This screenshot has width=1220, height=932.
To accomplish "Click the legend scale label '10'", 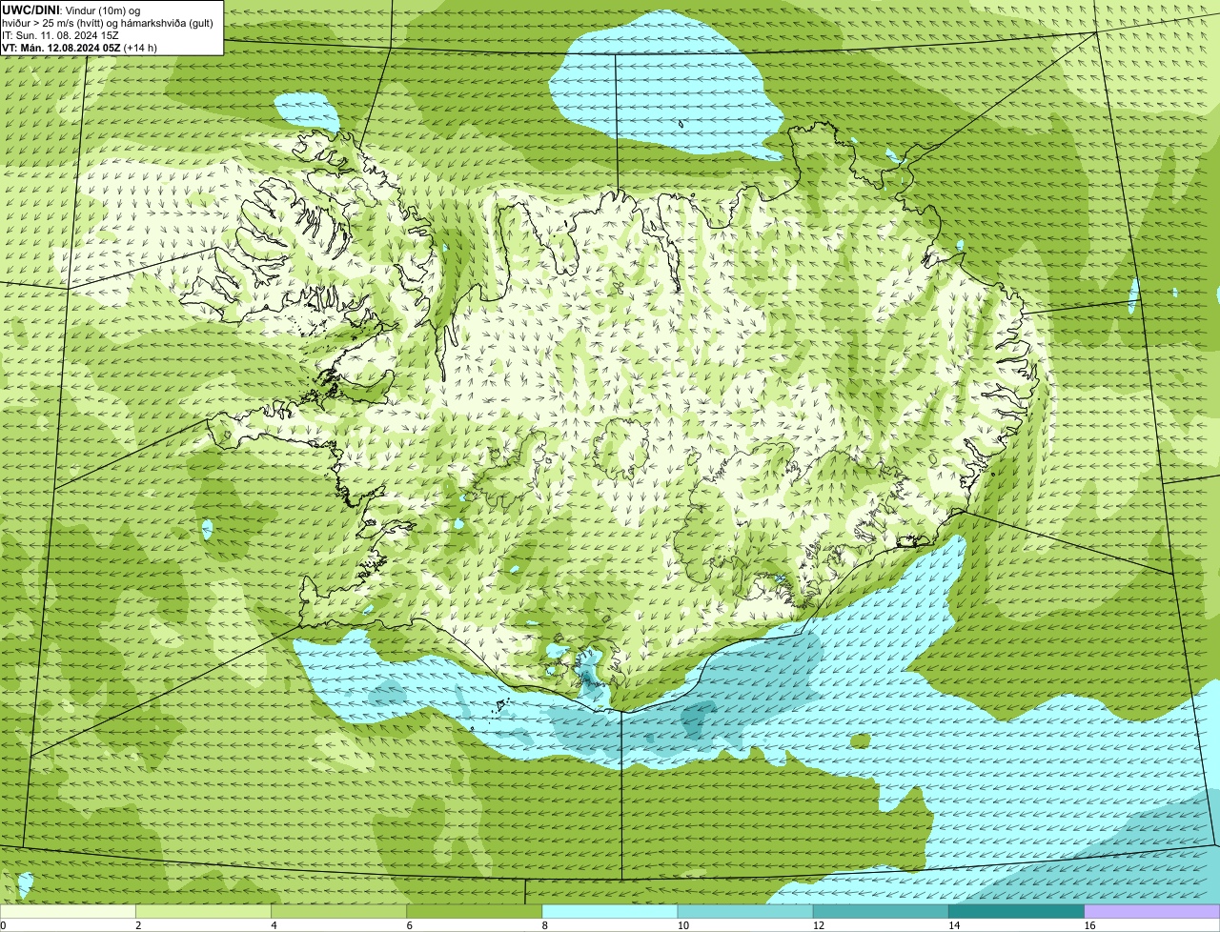I will pyautogui.click(x=682, y=925).
